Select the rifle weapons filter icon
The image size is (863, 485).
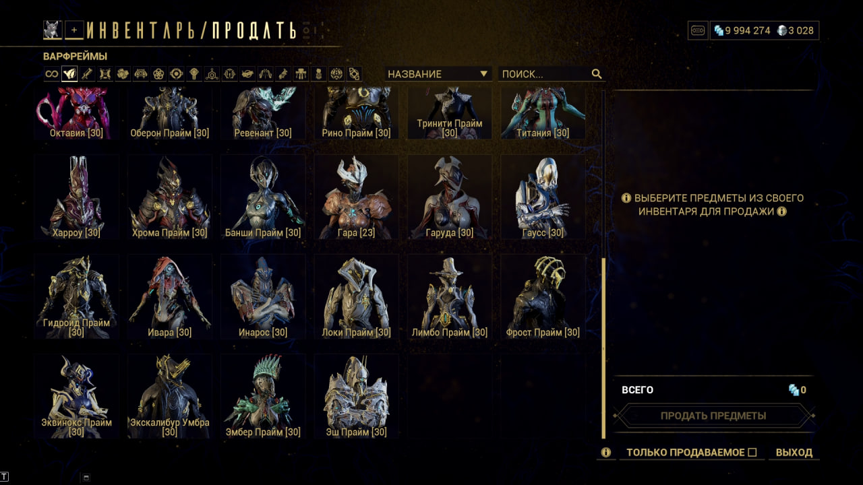point(88,74)
